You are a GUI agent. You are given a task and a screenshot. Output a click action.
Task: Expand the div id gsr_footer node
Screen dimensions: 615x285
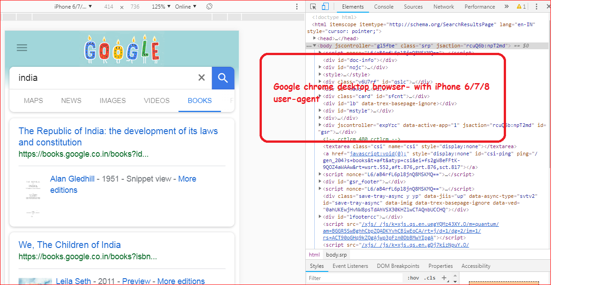(x=320, y=182)
